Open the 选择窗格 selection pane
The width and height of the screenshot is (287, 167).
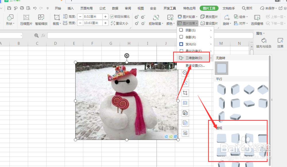[257, 20]
